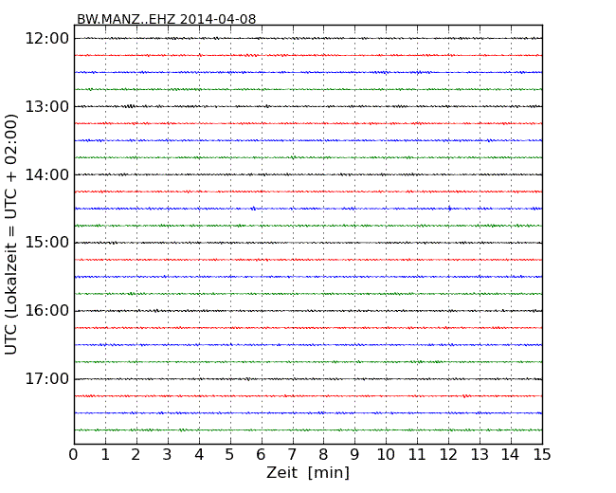Click the x-axis tick label 7

(292, 455)
